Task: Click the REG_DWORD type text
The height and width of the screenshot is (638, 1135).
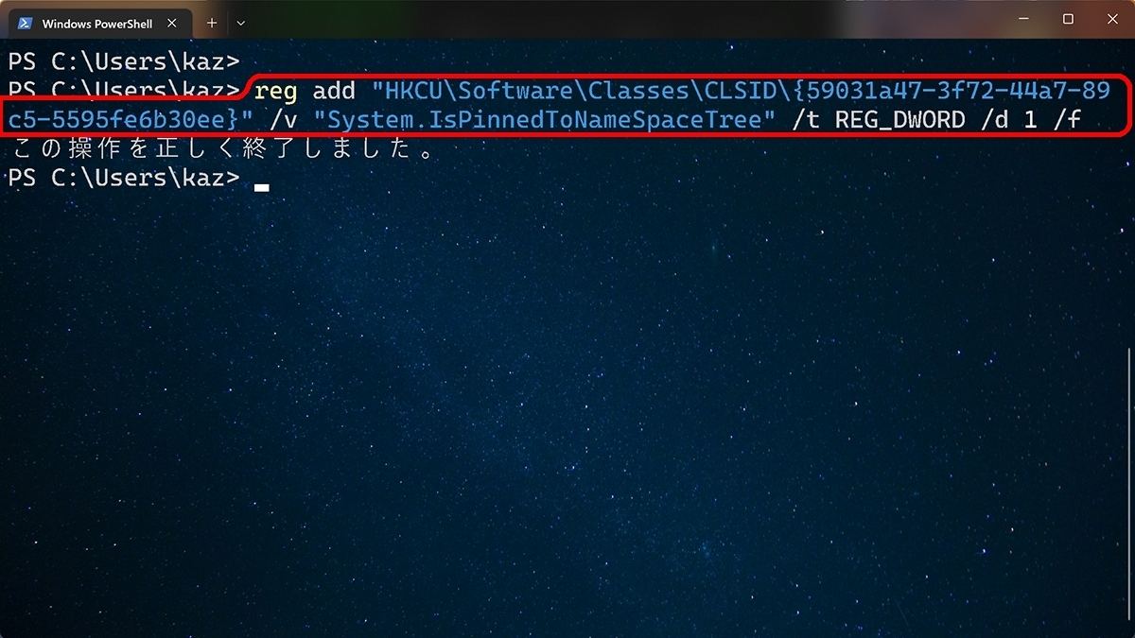Action: pos(900,120)
